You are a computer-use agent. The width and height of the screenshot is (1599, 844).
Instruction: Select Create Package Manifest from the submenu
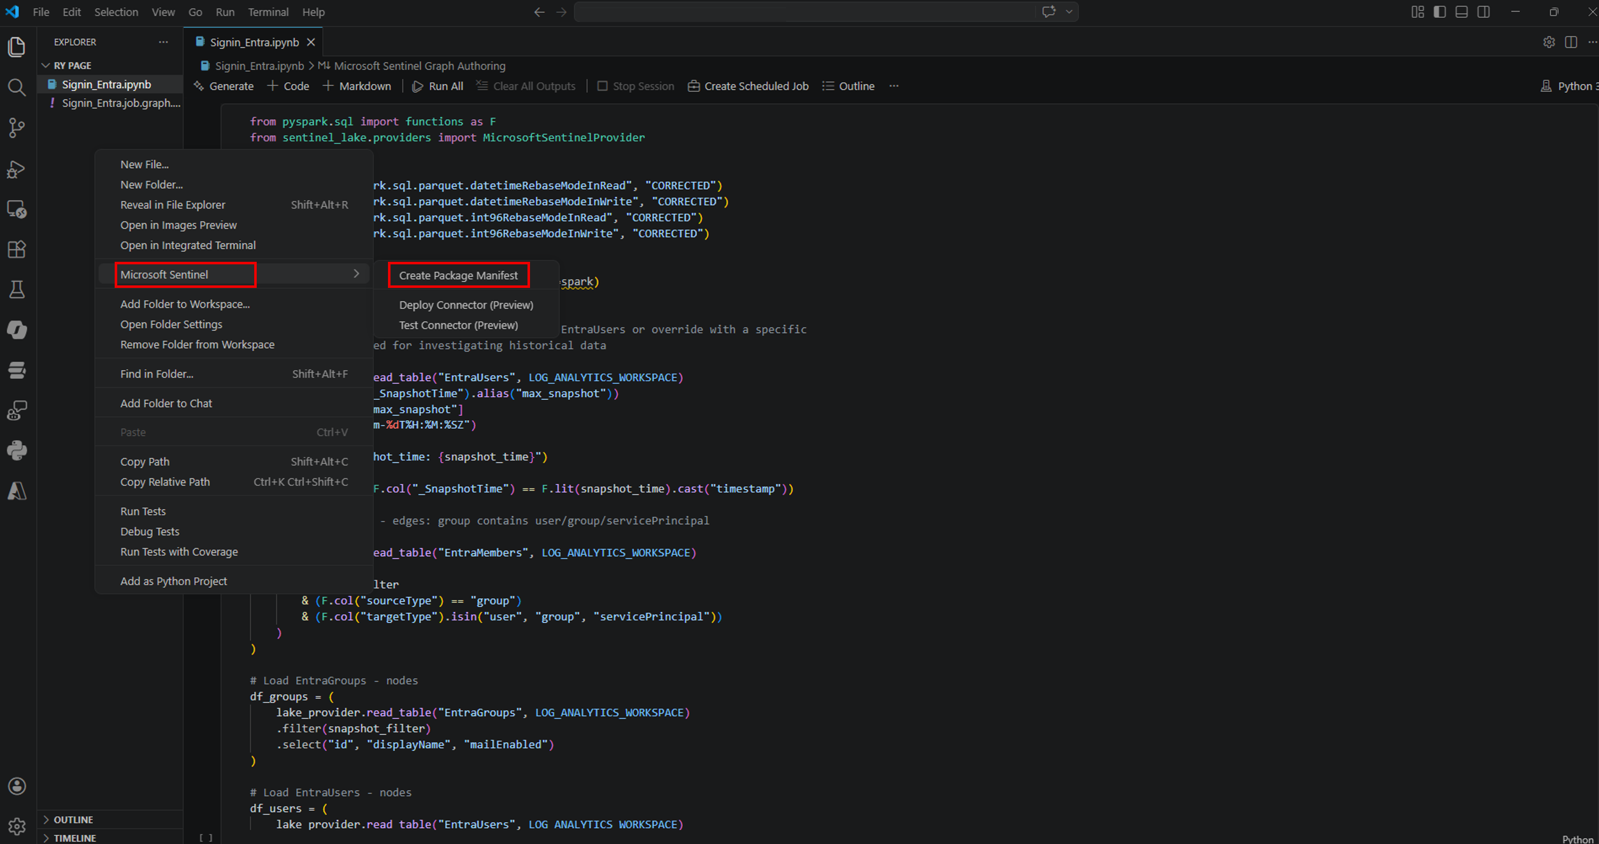click(x=458, y=275)
